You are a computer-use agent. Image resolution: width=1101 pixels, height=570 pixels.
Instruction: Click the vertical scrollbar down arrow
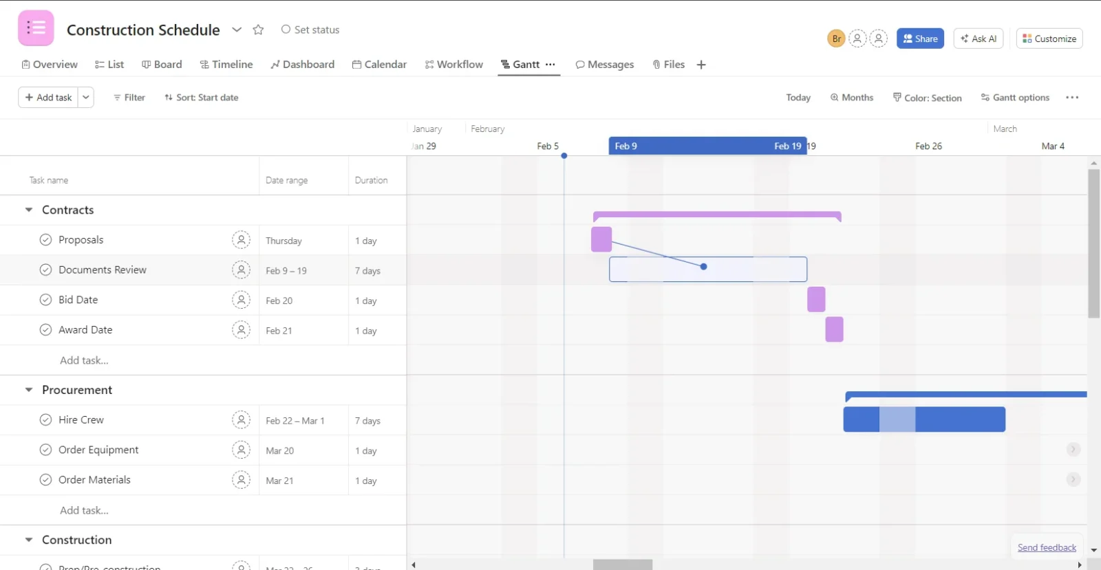coord(1094,551)
